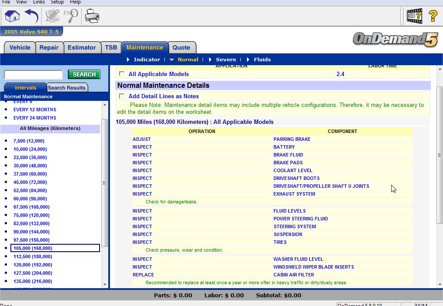Collapse the Normal maintenance arrow

click(x=171, y=60)
